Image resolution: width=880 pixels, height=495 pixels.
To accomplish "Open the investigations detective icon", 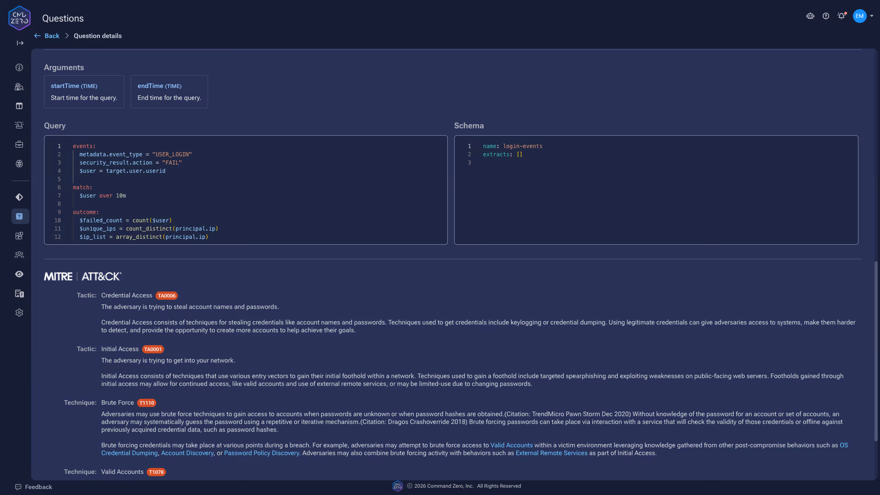I will click(19, 87).
